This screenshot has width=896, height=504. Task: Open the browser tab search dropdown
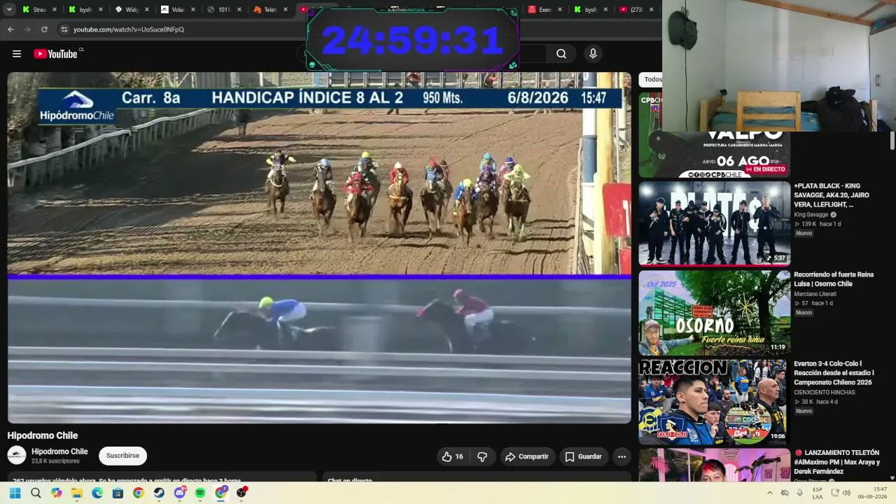(x=9, y=10)
